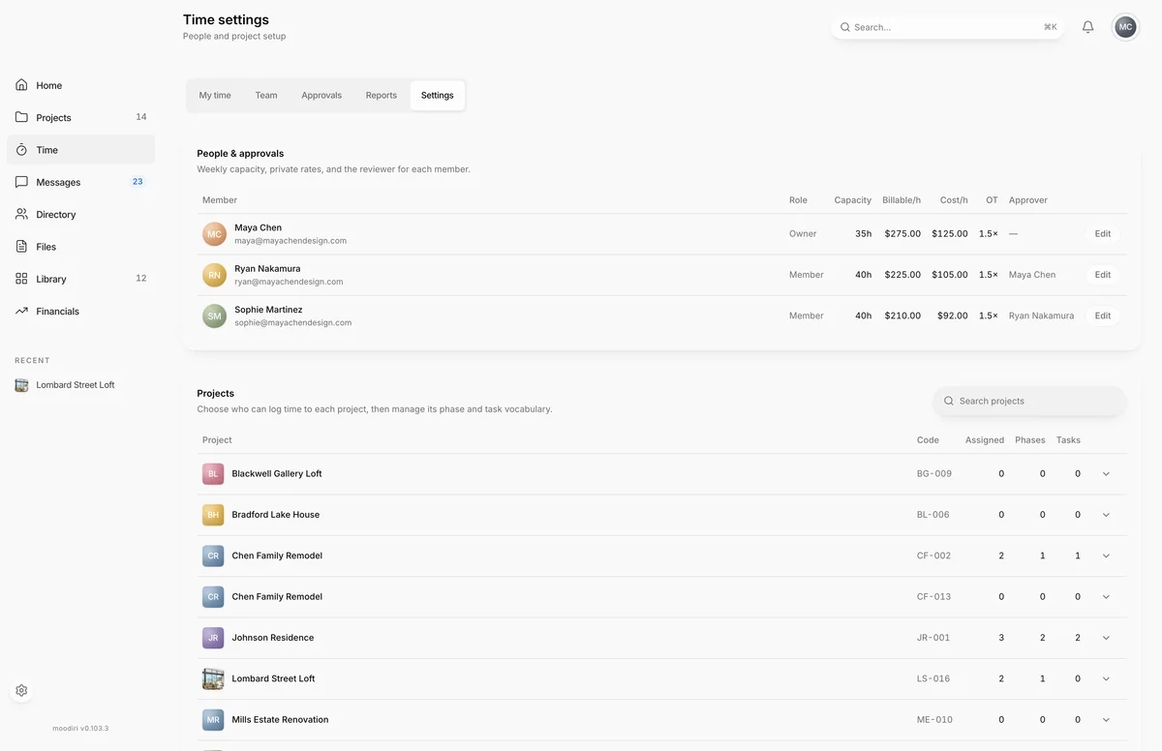The width and height of the screenshot is (1162, 751).
Task: Edit Sophie Martinez's member settings
Action: (x=1103, y=315)
